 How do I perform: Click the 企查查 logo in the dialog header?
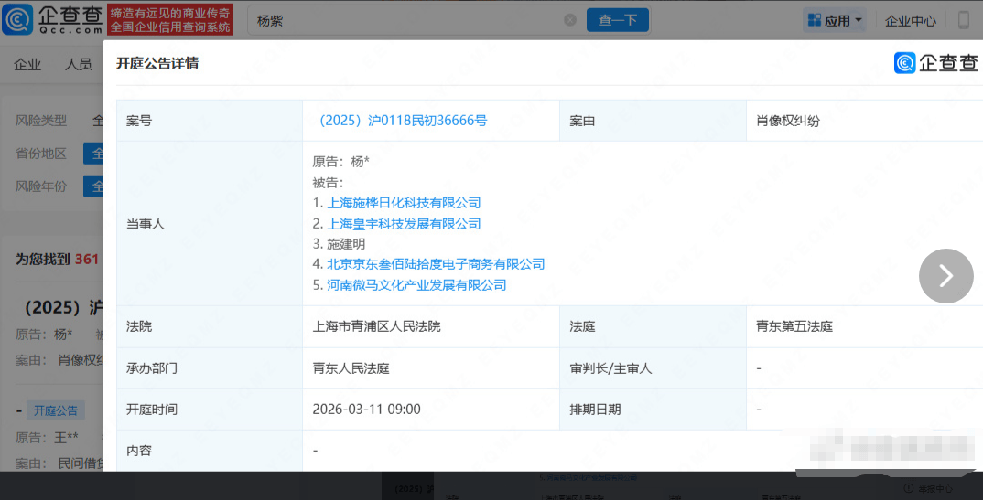pos(935,62)
